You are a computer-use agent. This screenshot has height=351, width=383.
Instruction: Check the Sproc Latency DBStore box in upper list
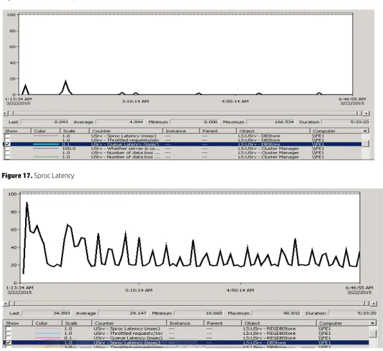(7, 136)
